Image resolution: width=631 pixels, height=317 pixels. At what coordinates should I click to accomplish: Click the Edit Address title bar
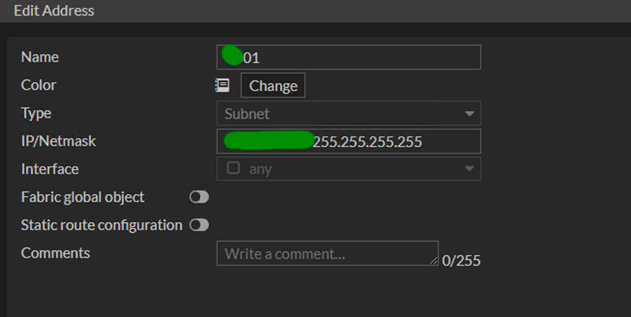coord(54,11)
